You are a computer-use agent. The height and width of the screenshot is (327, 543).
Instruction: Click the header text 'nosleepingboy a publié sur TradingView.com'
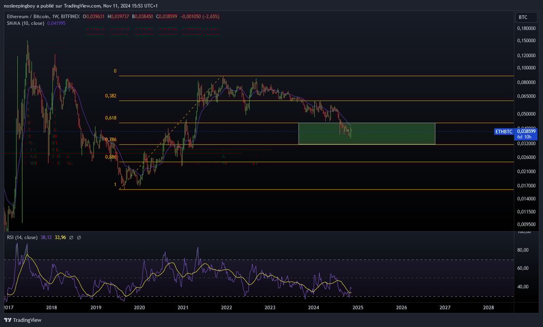click(52, 5)
